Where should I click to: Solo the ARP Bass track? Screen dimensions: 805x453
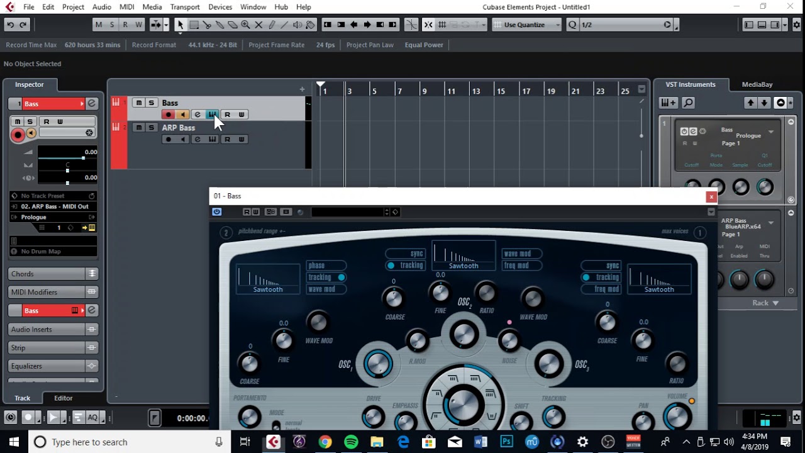click(x=151, y=127)
